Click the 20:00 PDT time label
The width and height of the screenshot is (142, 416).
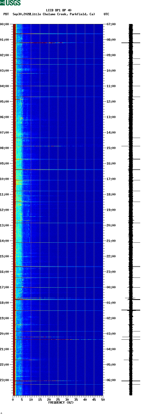tap(5, 334)
